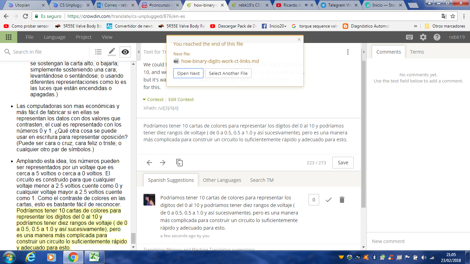Click Select Another File button
The image size is (470, 264).
228,73
